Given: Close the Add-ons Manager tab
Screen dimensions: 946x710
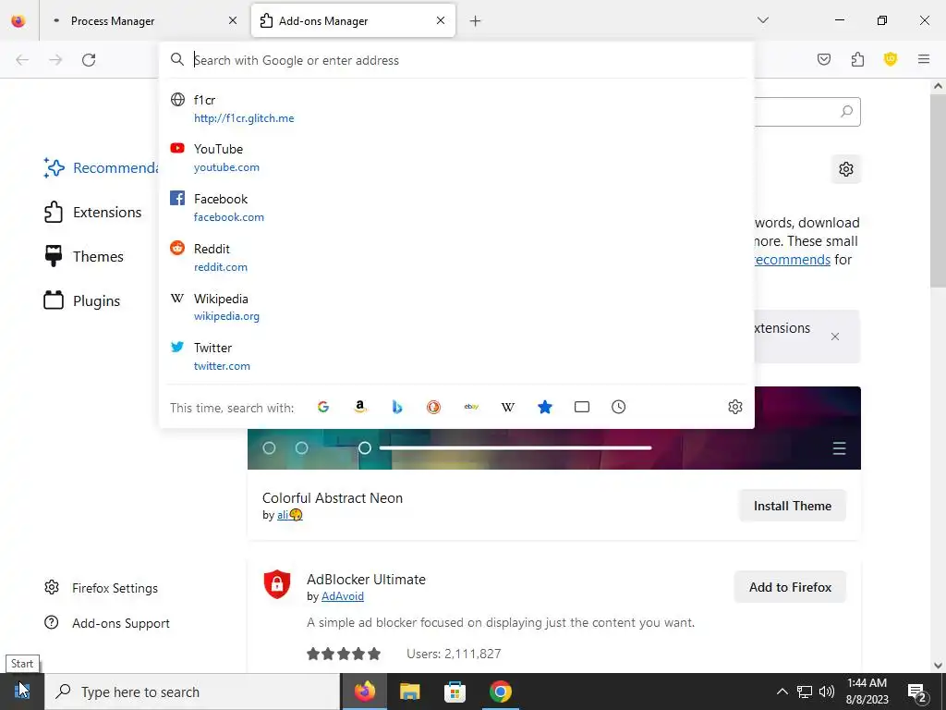Looking at the screenshot, I should [x=441, y=20].
